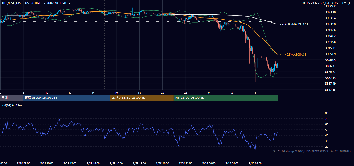
Task: Click the 3/25 18:00 date label
Action: [x=140, y=164]
